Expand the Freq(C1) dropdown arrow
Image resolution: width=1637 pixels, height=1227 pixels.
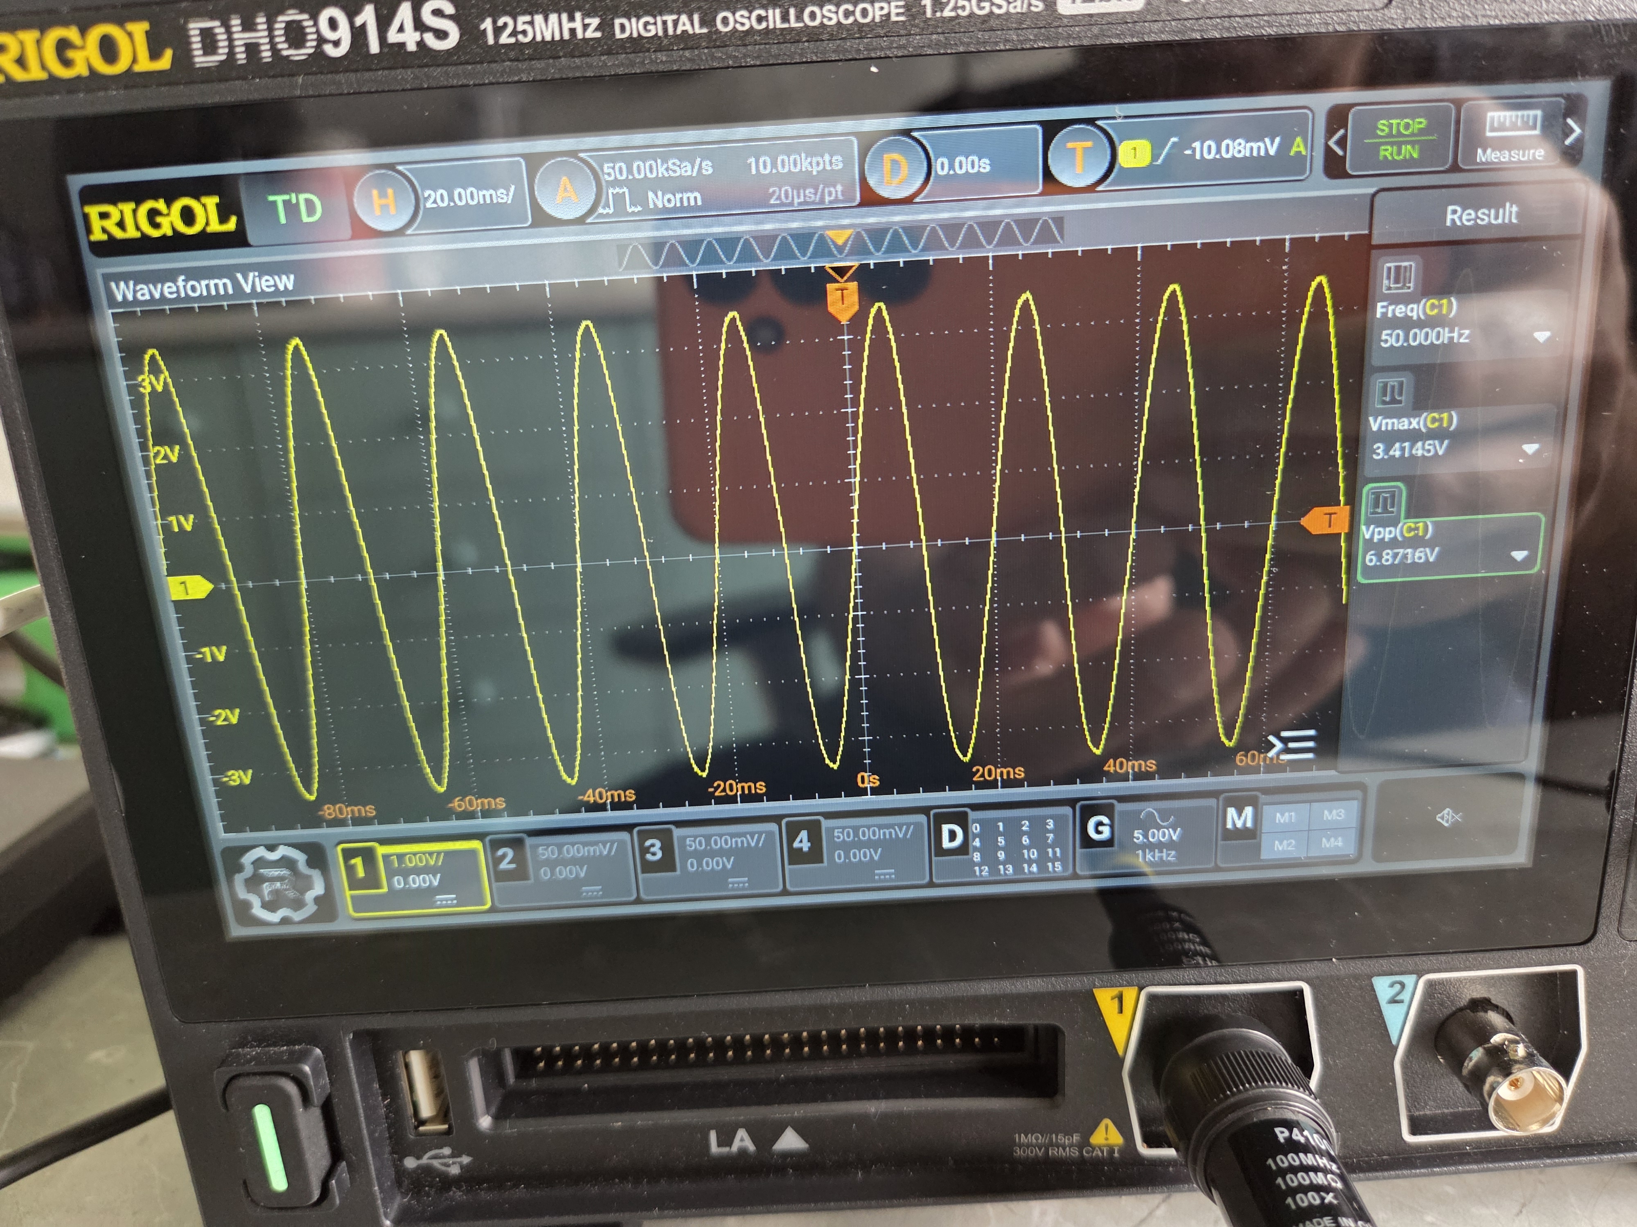click(x=1541, y=337)
